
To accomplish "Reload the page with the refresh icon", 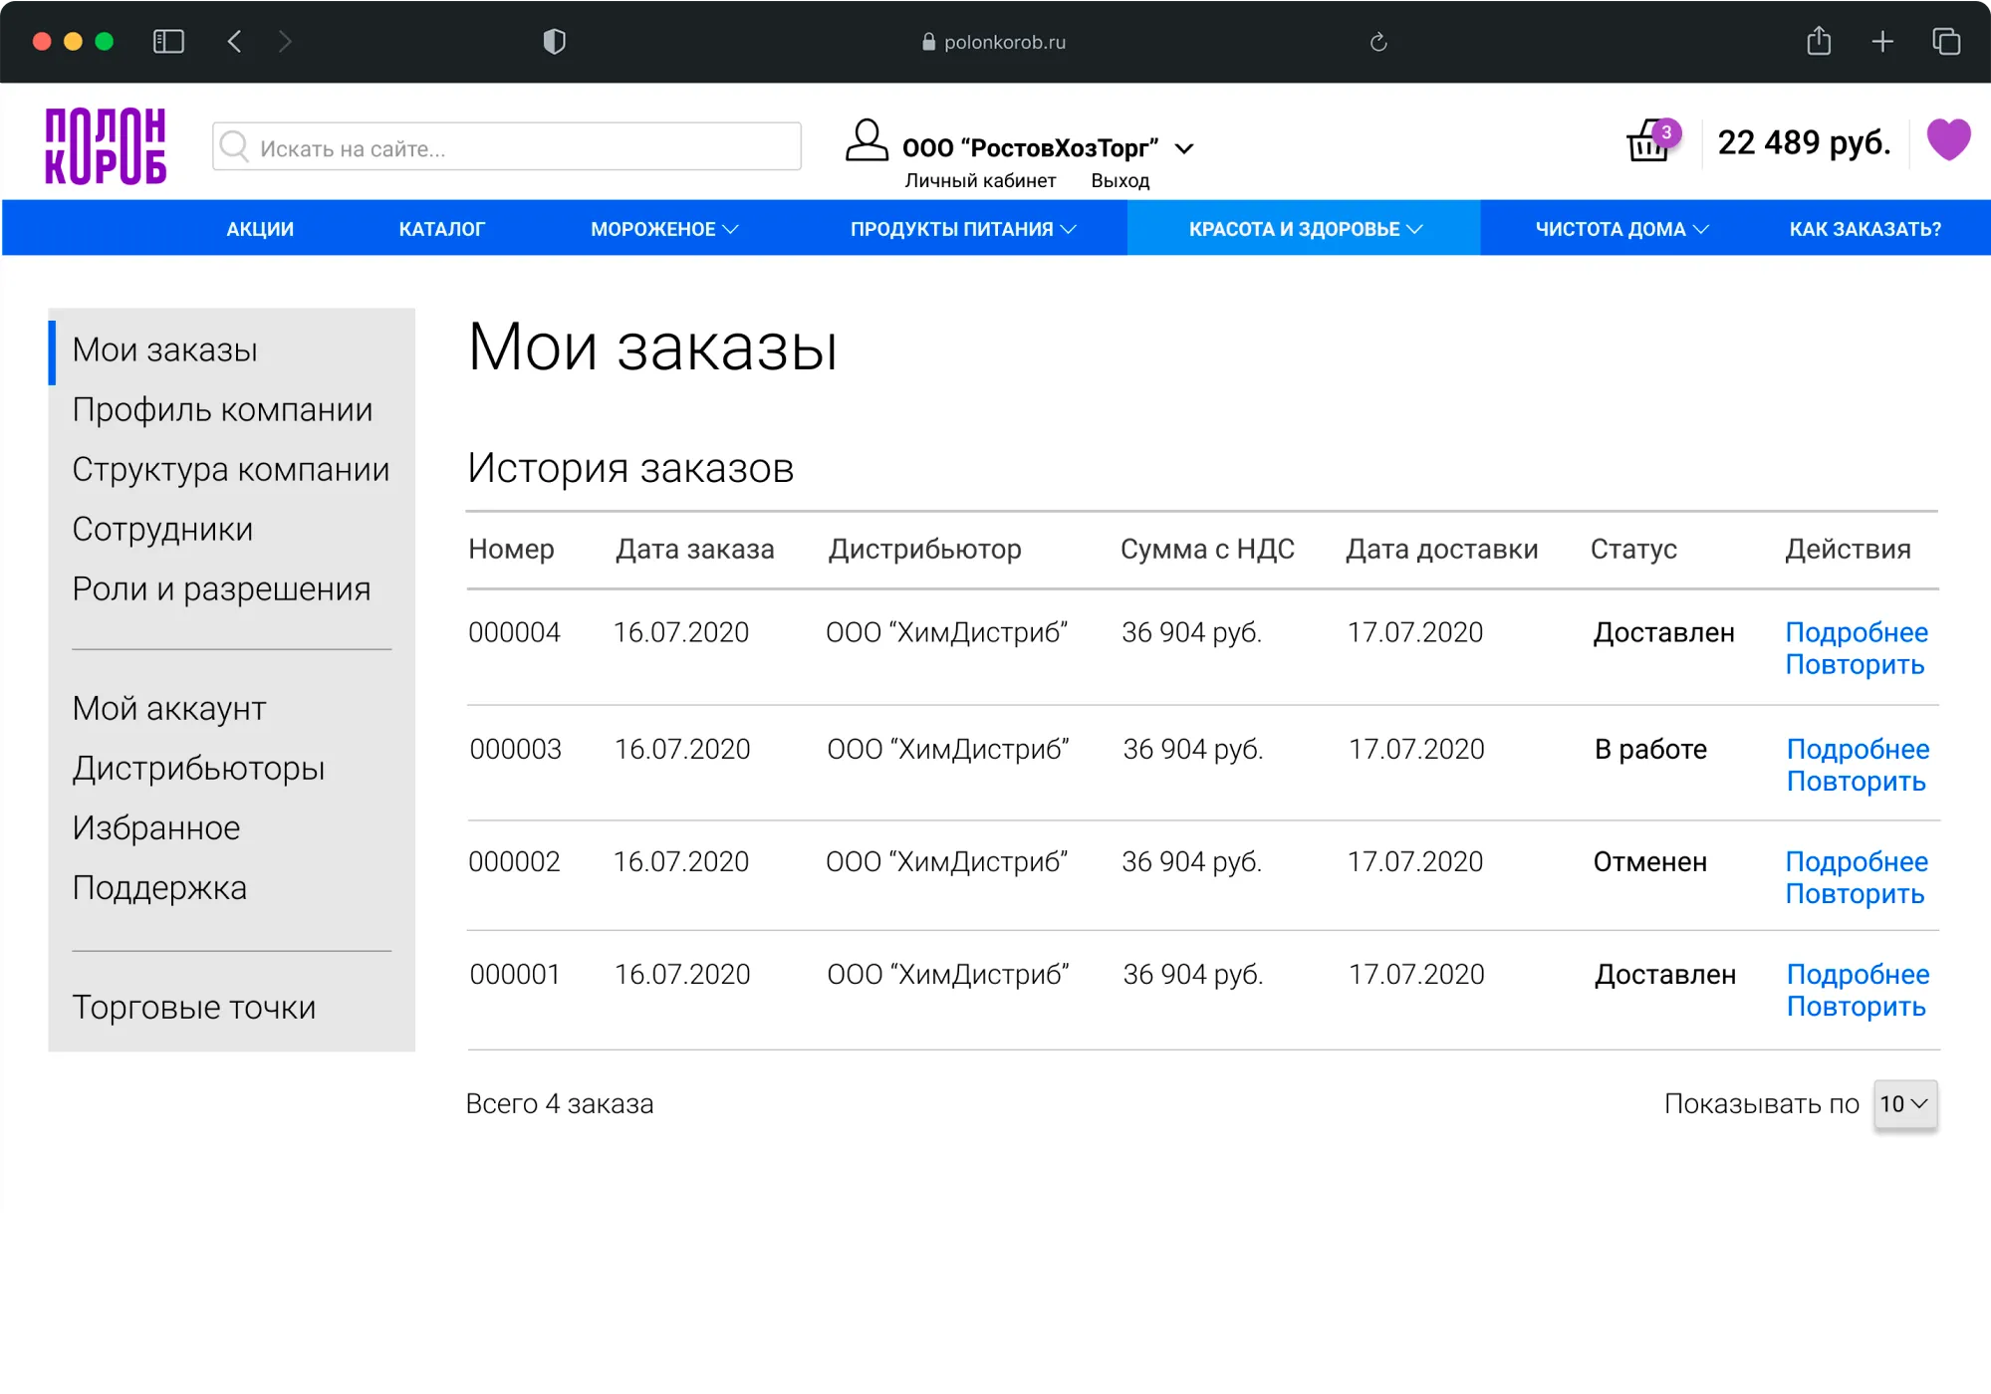I will (x=1377, y=42).
